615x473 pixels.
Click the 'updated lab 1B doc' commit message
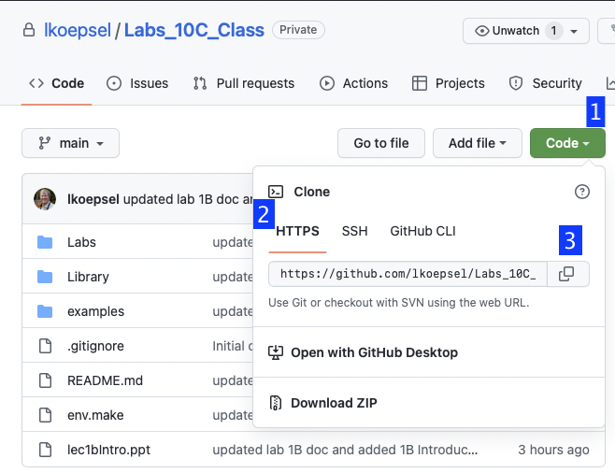tap(188, 199)
